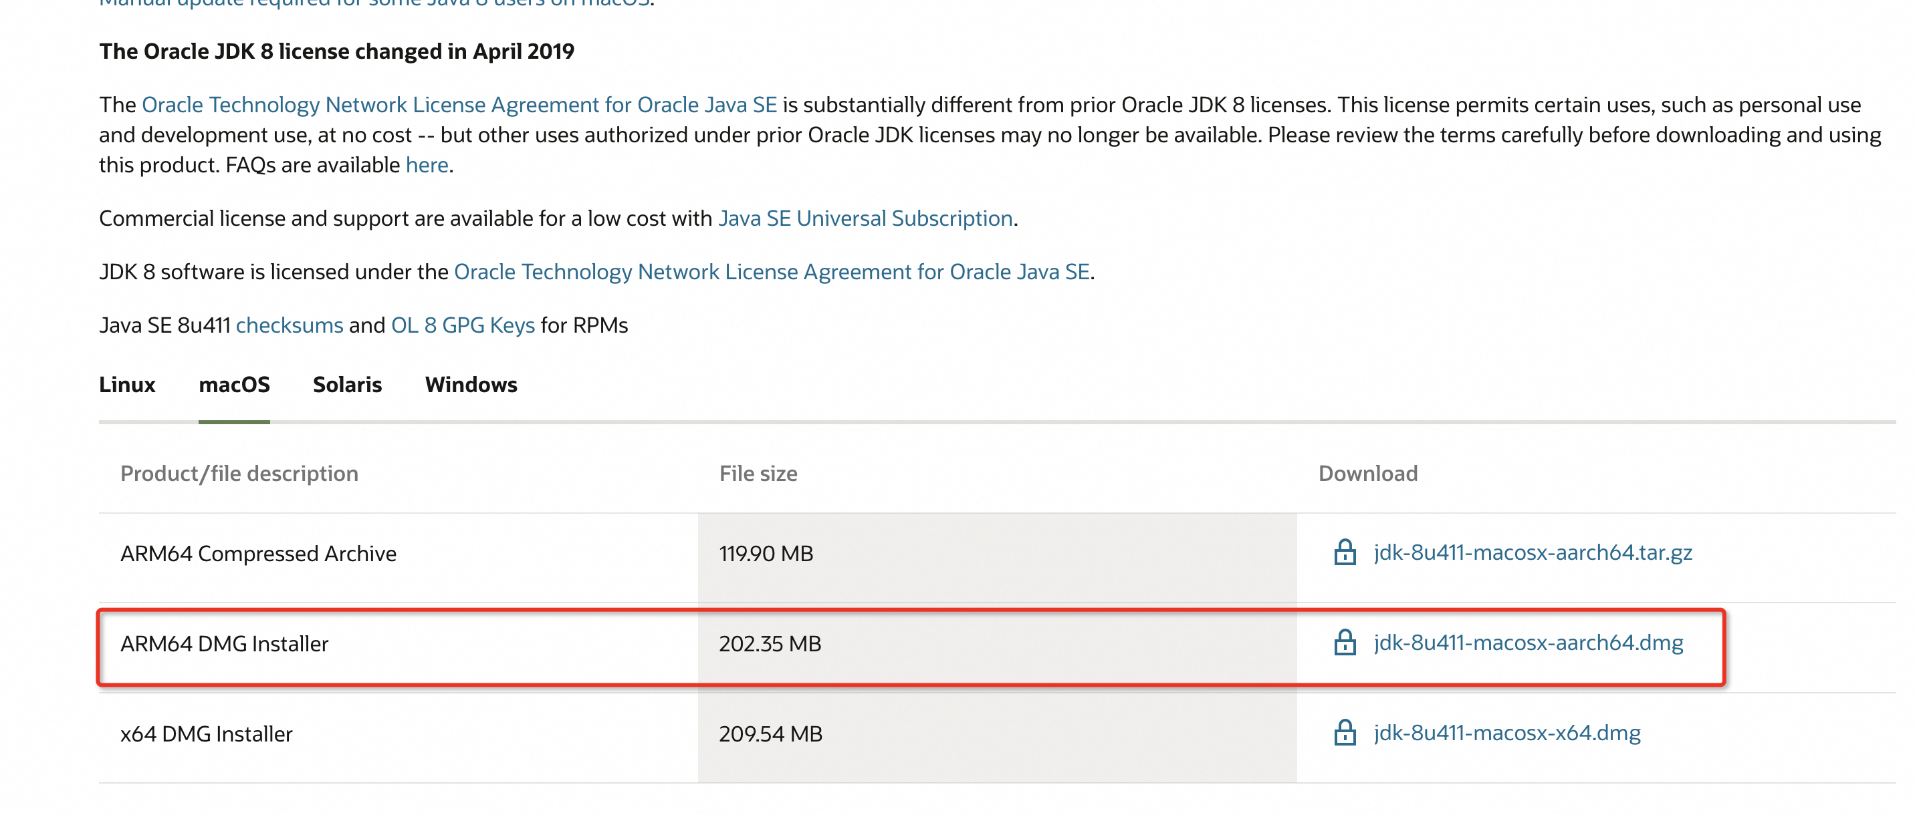Click lock icon beside aarch64.tar.gz download
Viewport: 1915px width, 815px height.
click(1344, 552)
